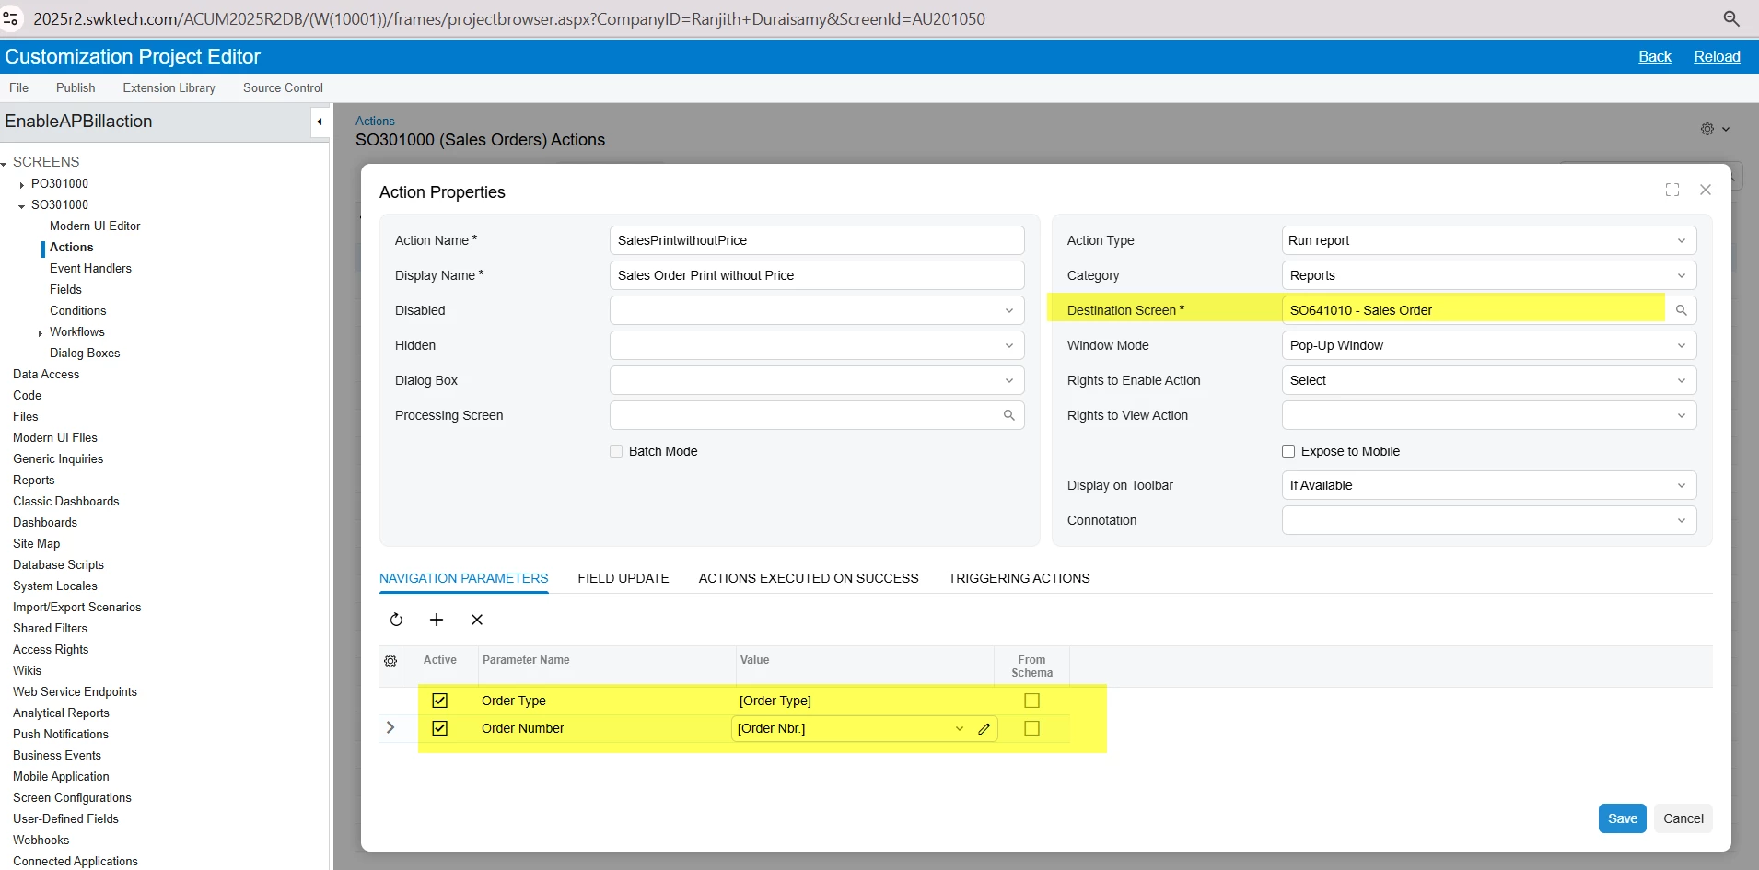Maximize the Action Properties dialog
Viewport: 1759px width, 870px height.
[x=1672, y=190]
